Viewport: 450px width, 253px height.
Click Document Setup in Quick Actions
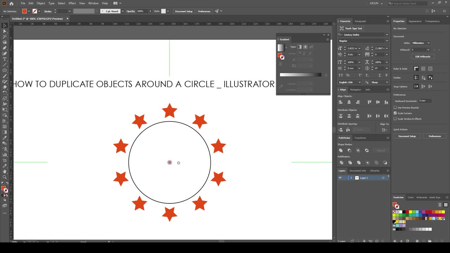tap(407, 136)
